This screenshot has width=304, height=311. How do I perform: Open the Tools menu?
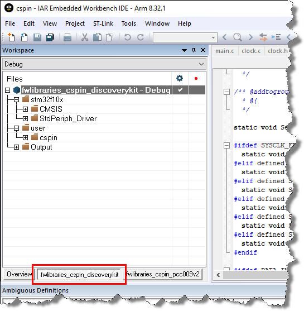tap(129, 23)
